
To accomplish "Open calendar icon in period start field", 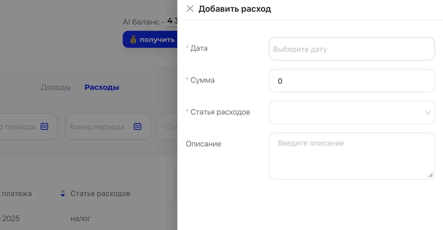I will point(44,126).
